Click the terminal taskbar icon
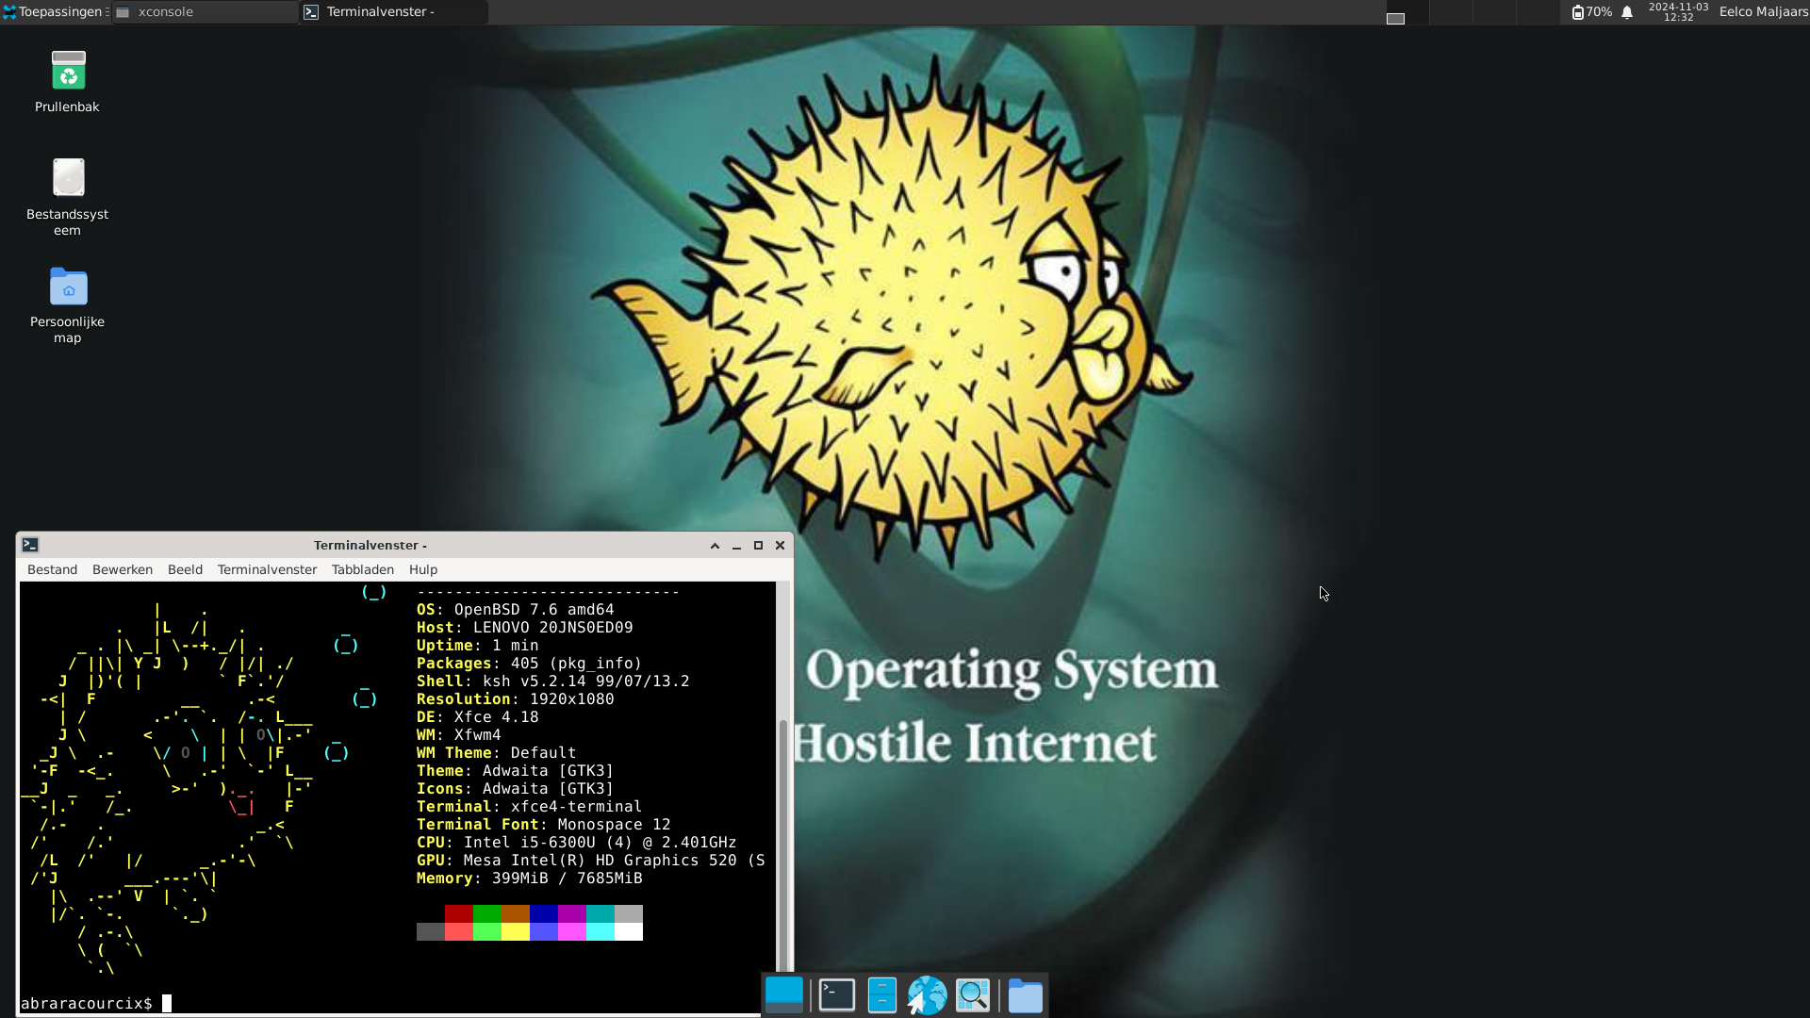This screenshot has width=1810, height=1018. pyautogui.click(x=834, y=994)
